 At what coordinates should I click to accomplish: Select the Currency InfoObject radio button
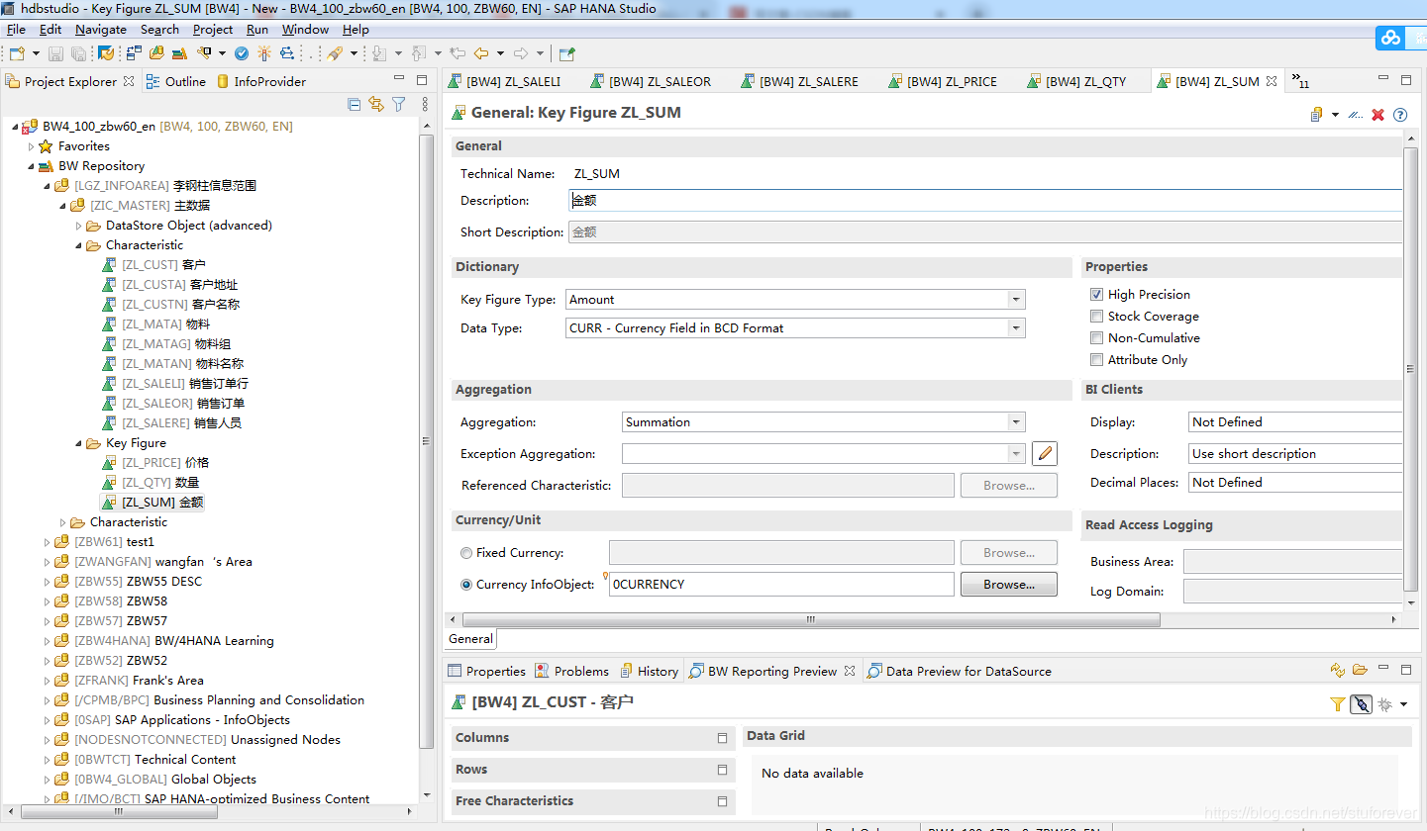click(466, 585)
